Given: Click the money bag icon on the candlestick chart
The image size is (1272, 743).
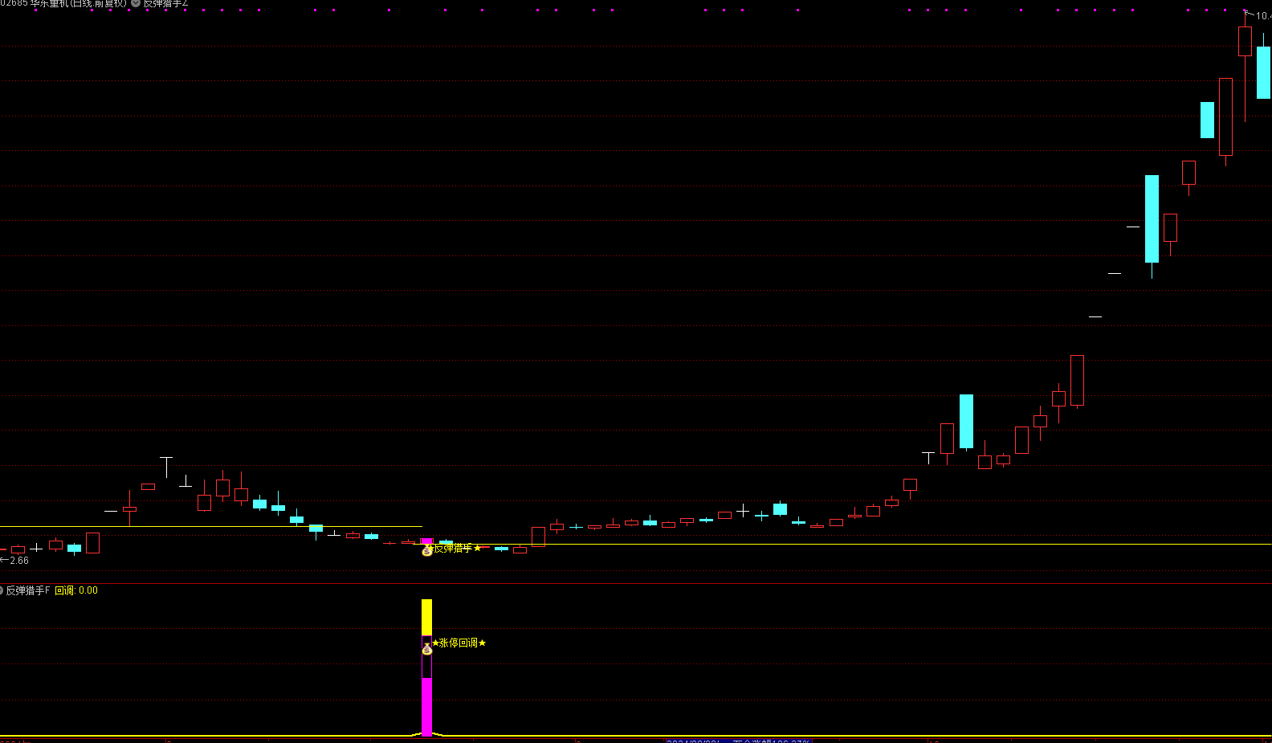Looking at the screenshot, I should pos(427,550).
